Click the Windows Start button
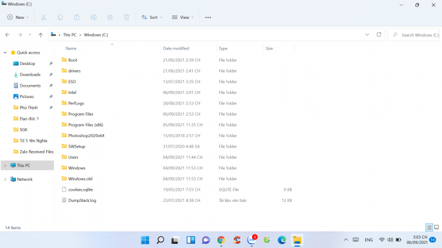The height and width of the screenshot is (248, 442). tap(145, 240)
